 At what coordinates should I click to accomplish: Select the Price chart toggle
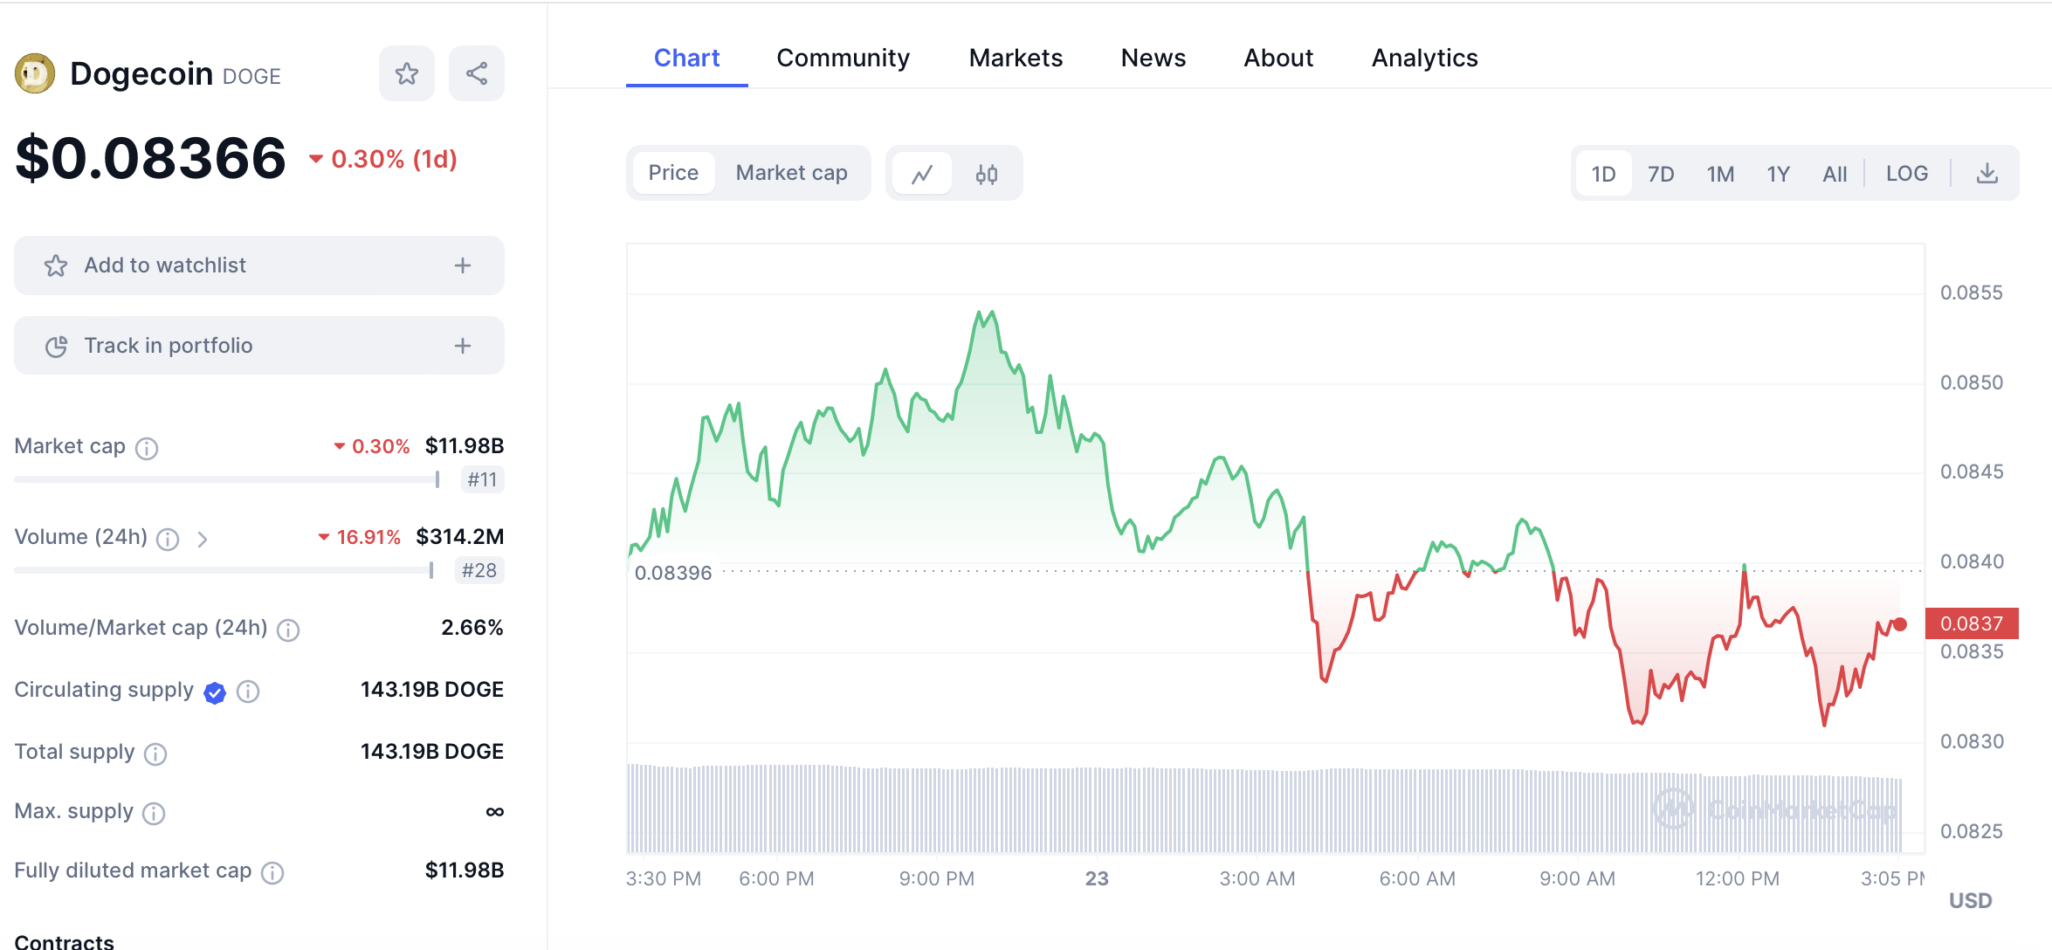[672, 173]
